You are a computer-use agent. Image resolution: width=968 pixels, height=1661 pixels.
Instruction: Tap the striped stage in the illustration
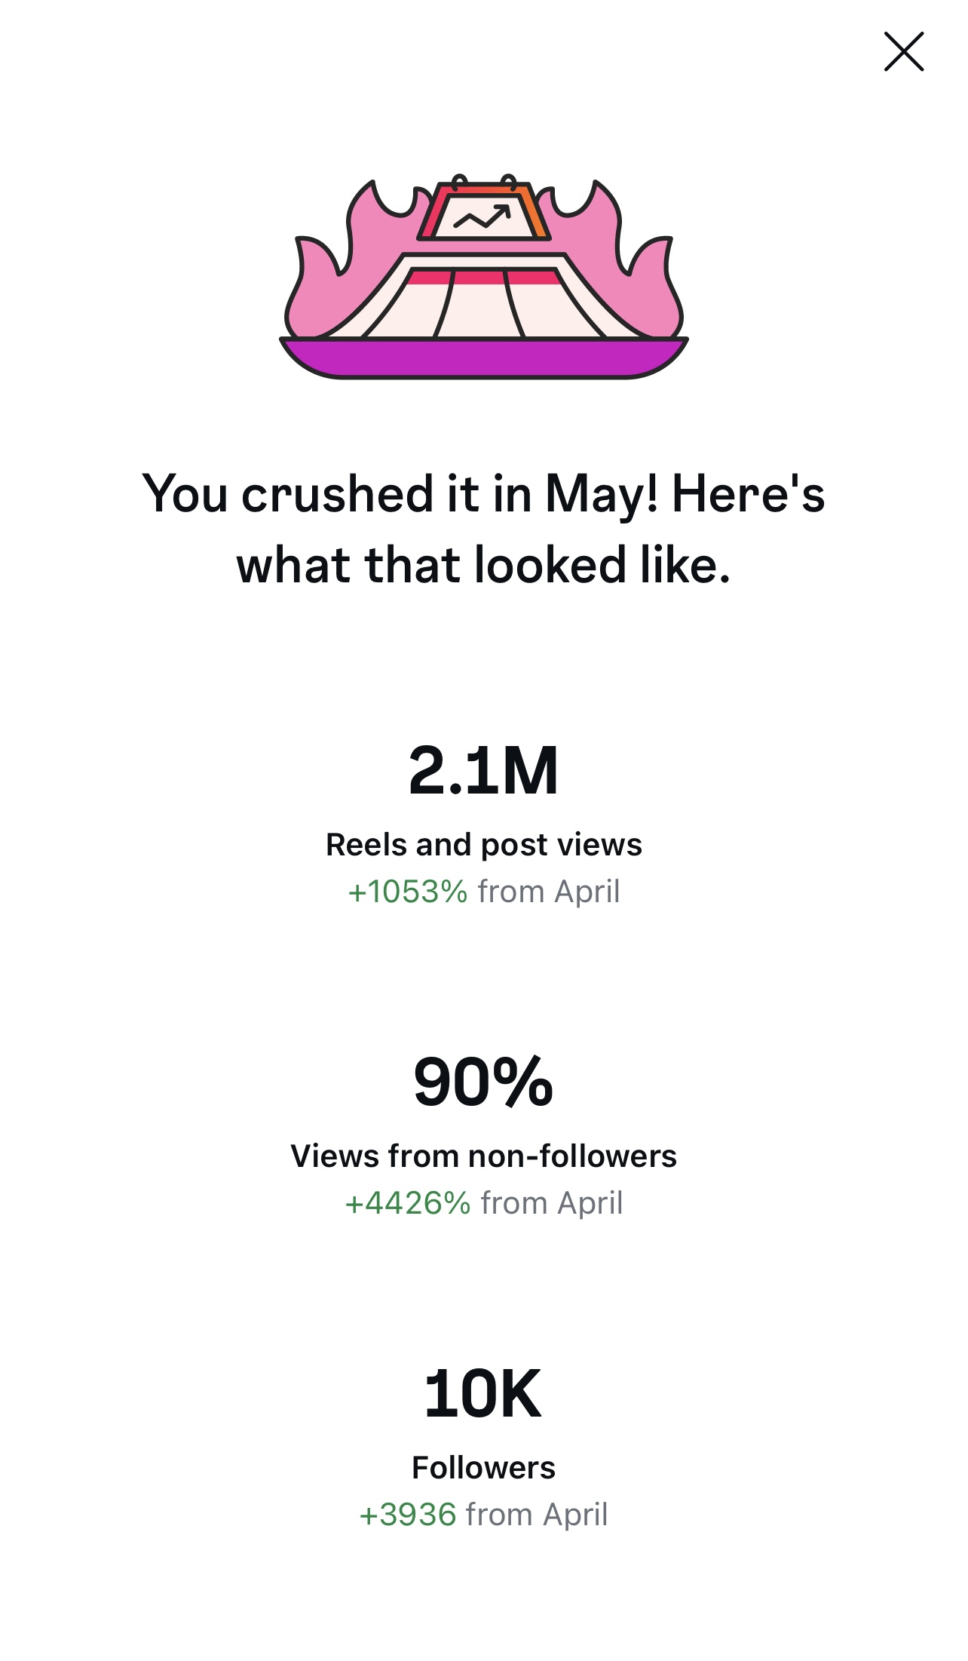coord(482,305)
